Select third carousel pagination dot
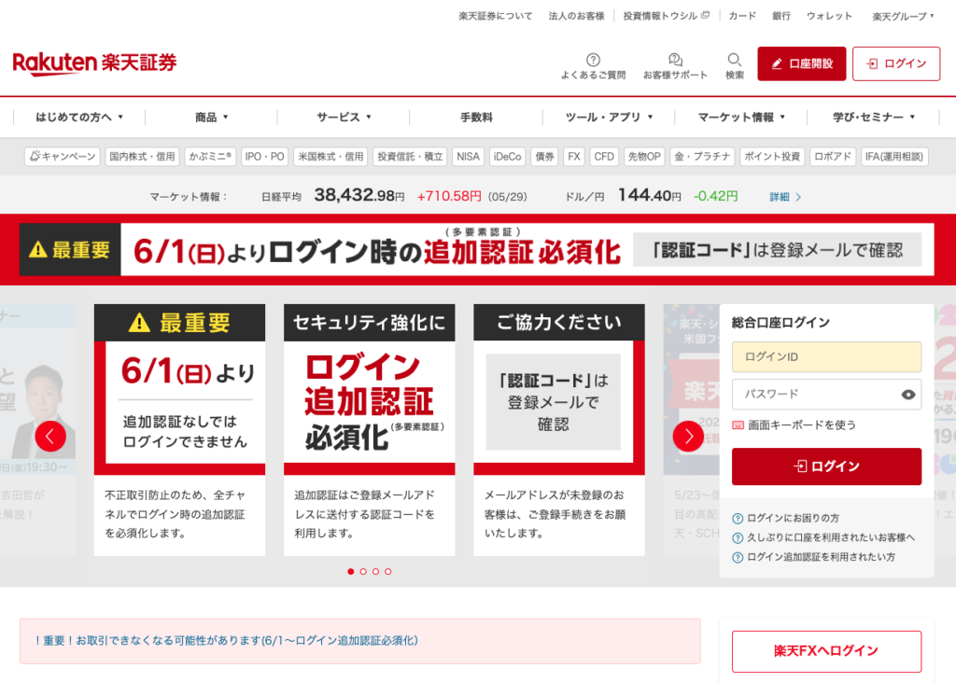956x682 pixels. point(375,571)
